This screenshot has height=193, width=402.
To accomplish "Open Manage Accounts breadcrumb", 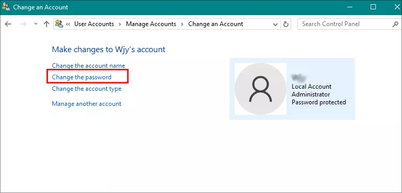I will [151, 24].
